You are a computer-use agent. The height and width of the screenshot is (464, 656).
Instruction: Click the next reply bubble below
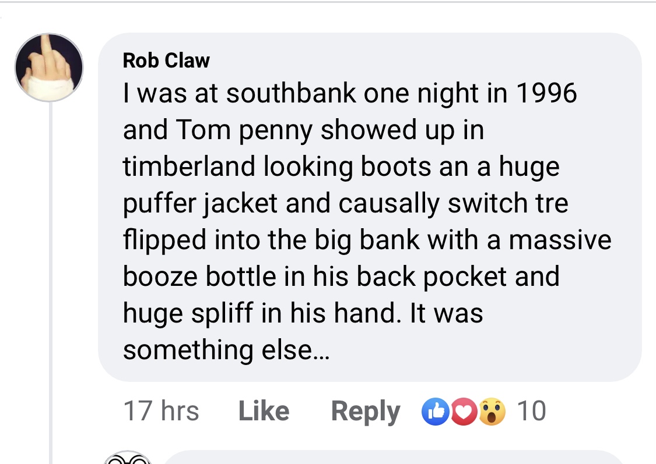coord(393,458)
